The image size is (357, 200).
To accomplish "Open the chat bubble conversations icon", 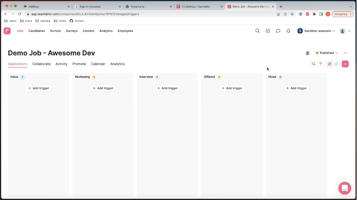I will [x=278, y=31].
